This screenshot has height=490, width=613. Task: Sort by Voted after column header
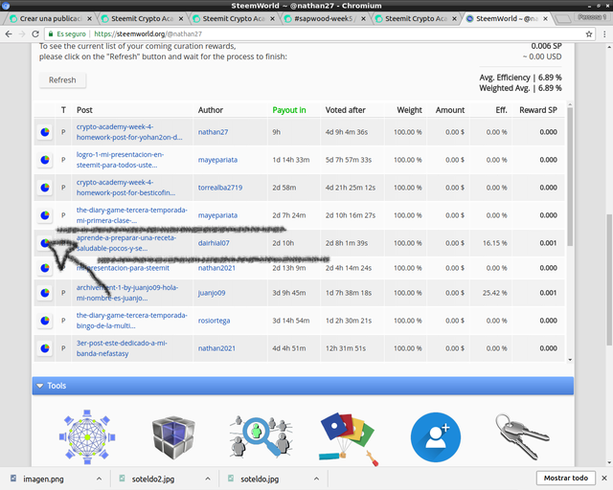pyautogui.click(x=346, y=110)
